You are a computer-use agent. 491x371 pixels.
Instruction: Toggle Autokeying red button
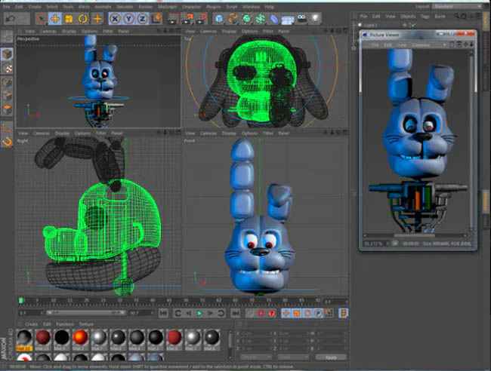pos(271,313)
